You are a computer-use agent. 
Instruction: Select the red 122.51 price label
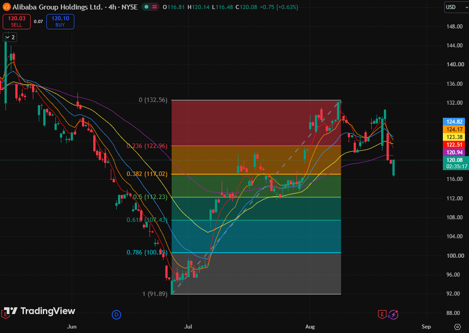454,145
